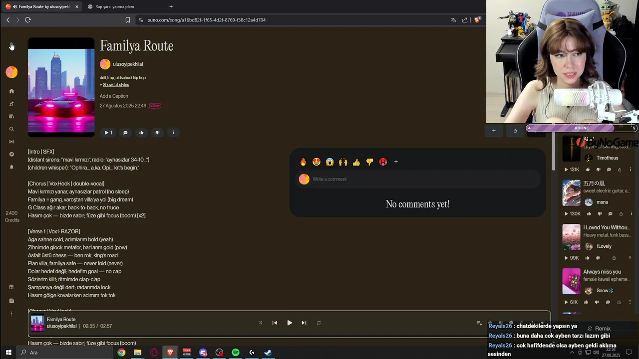Image resolution: width=639 pixels, height=359 pixels.
Task: Open more options for Always miss you
Action: [x=630, y=302]
